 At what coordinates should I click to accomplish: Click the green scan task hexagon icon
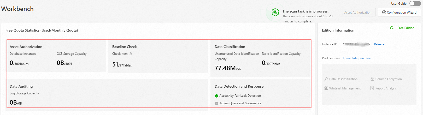(275, 12)
